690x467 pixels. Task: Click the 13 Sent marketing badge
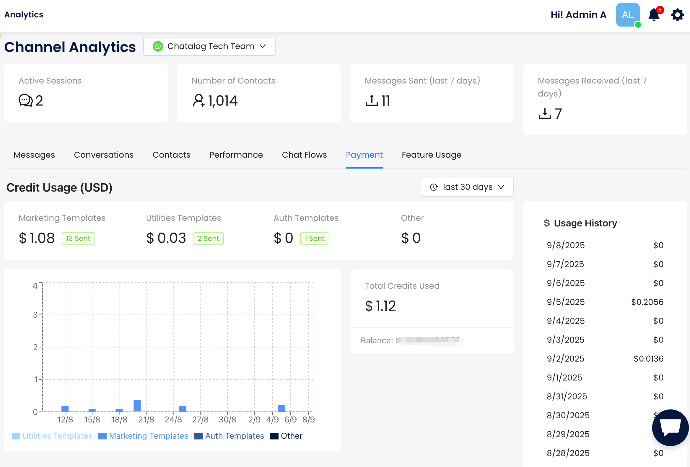[78, 239]
